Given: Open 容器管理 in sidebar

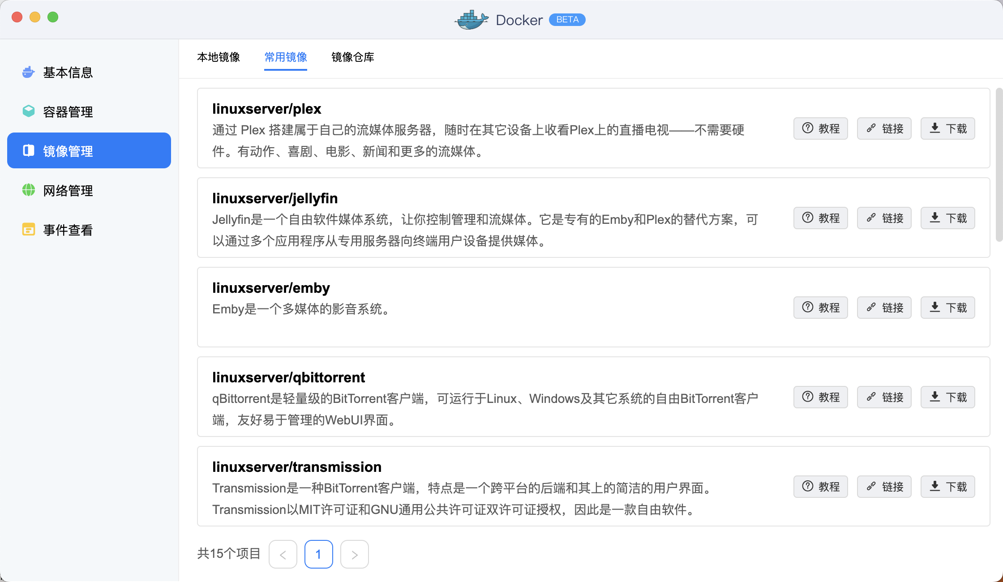Looking at the screenshot, I should [x=89, y=111].
